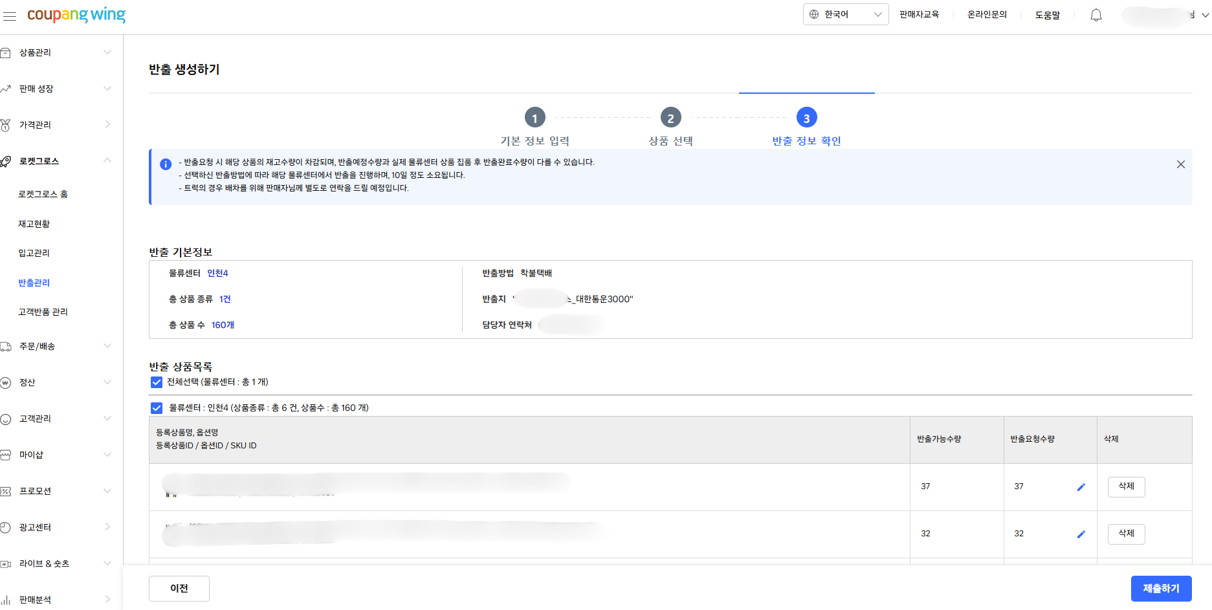The height and width of the screenshot is (610, 1212).
Task: Click the 마이샵 sidebar icon
Action: [x=6, y=454]
